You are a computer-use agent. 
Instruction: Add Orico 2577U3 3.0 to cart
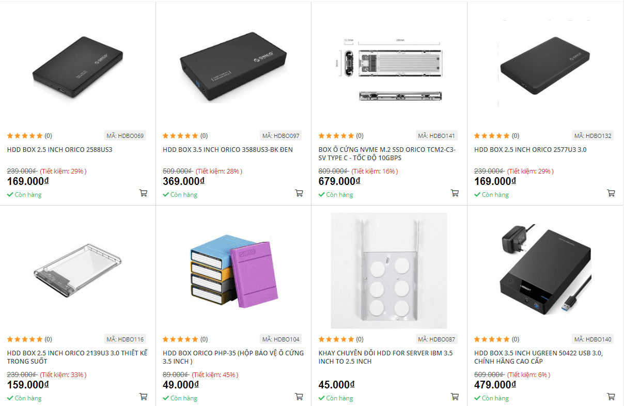[x=611, y=193]
